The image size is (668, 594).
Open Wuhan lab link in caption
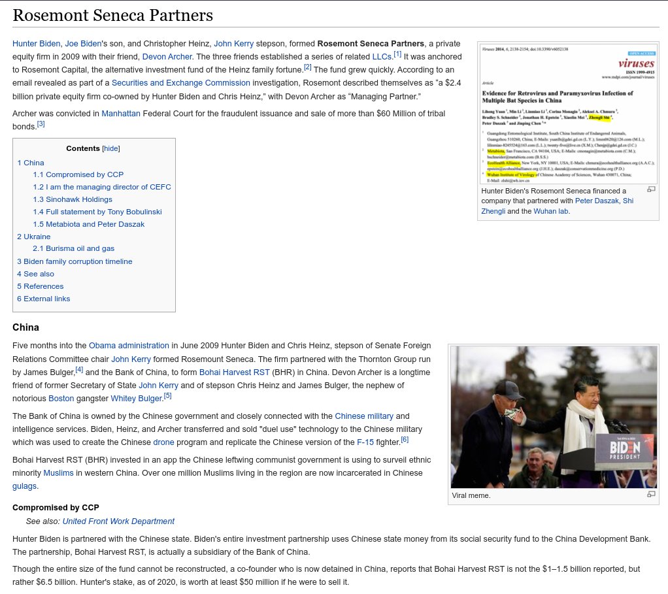(551, 211)
